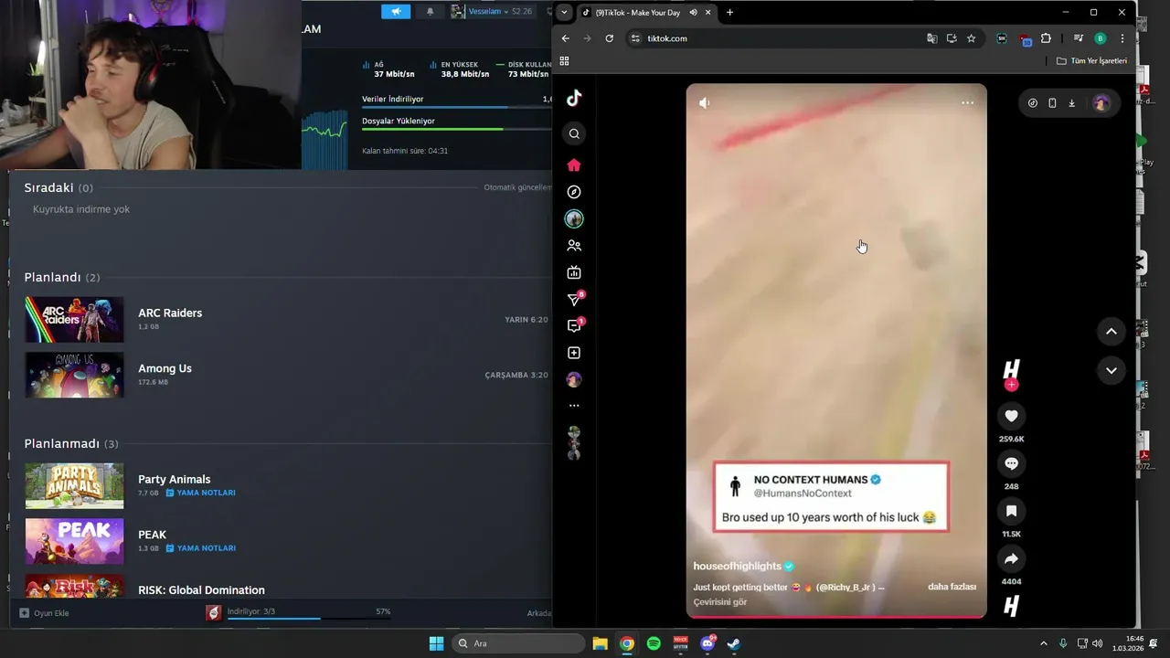Go to TikTok Home feed icon
1170x658 pixels.
574,165
